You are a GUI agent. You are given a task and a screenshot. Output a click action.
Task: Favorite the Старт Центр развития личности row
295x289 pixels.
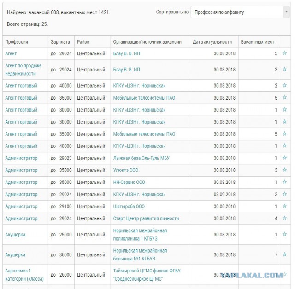pos(285,218)
